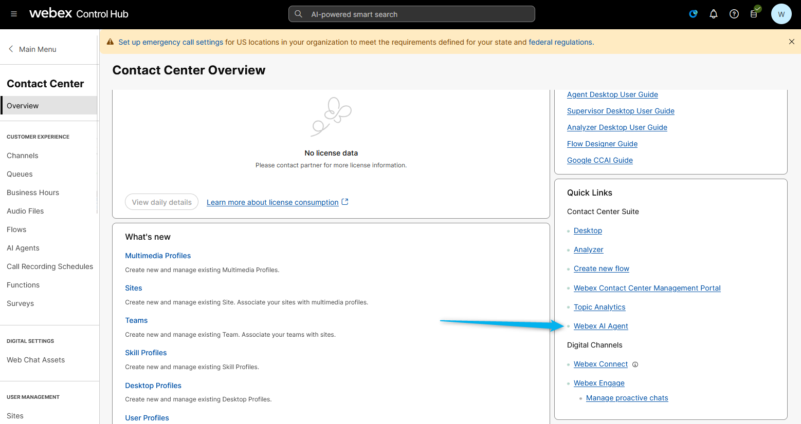This screenshot has width=801, height=424.
Task: Open the user profile avatar
Action: pos(781,14)
